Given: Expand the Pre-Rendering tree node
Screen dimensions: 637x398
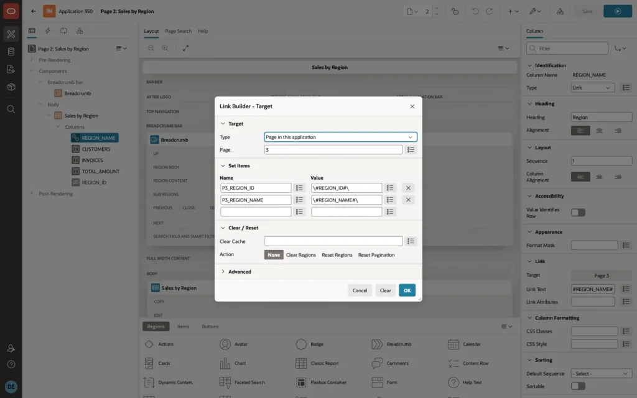Looking at the screenshot, I should [32, 60].
